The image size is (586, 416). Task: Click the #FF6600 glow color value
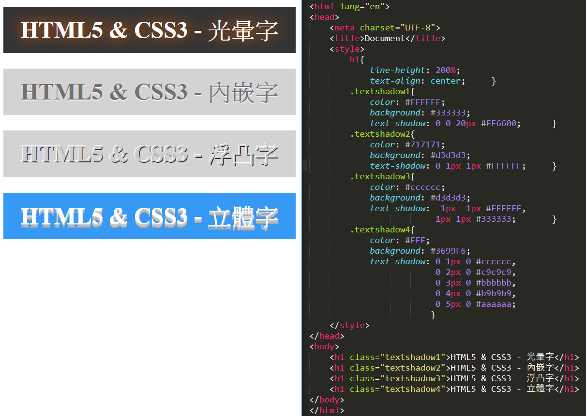[x=501, y=124]
